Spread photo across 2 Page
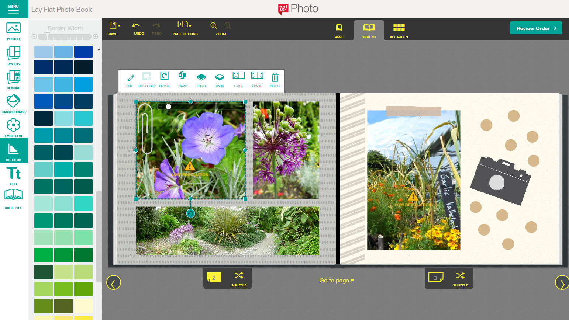The image size is (569, 320). pos(257,80)
